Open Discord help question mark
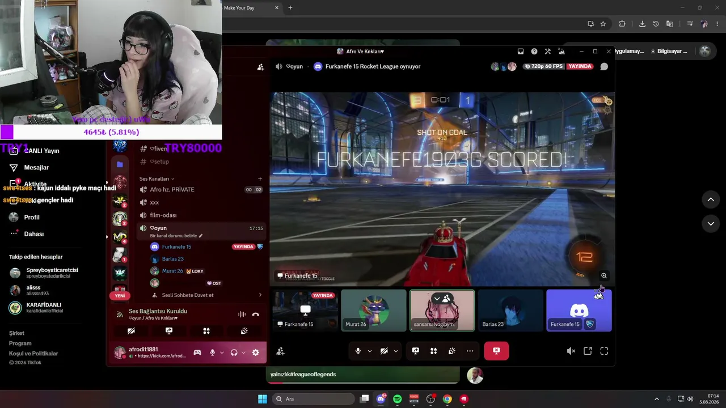This screenshot has width=726, height=408. 534,52
